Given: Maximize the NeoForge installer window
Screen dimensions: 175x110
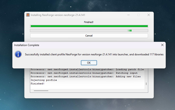Looking at the screenshot, I should (138, 15).
